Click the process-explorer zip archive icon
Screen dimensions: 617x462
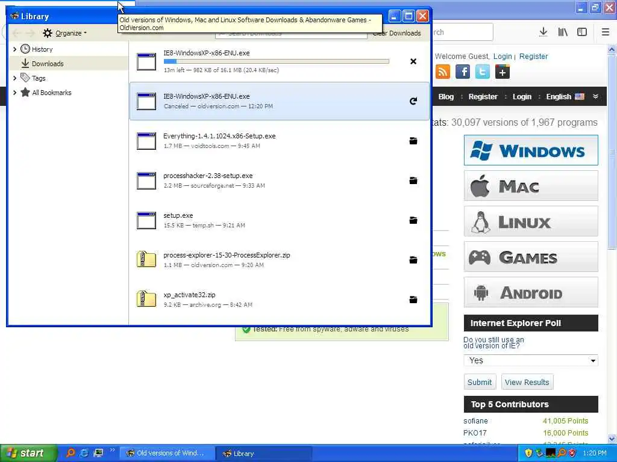click(146, 259)
